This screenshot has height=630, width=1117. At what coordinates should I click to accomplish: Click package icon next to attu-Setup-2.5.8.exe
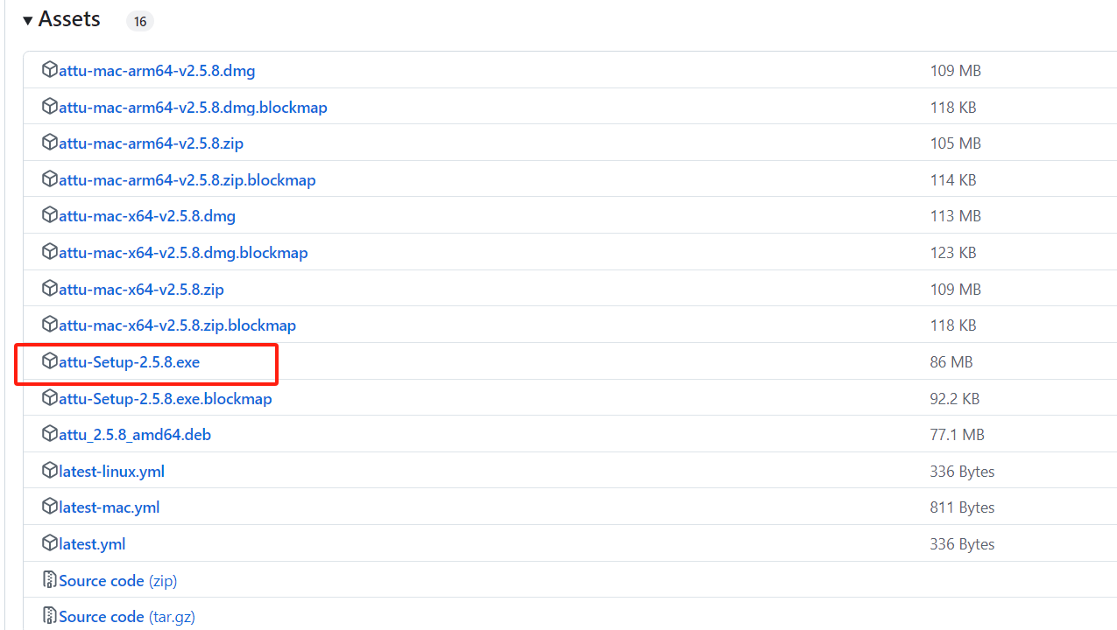click(x=50, y=361)
